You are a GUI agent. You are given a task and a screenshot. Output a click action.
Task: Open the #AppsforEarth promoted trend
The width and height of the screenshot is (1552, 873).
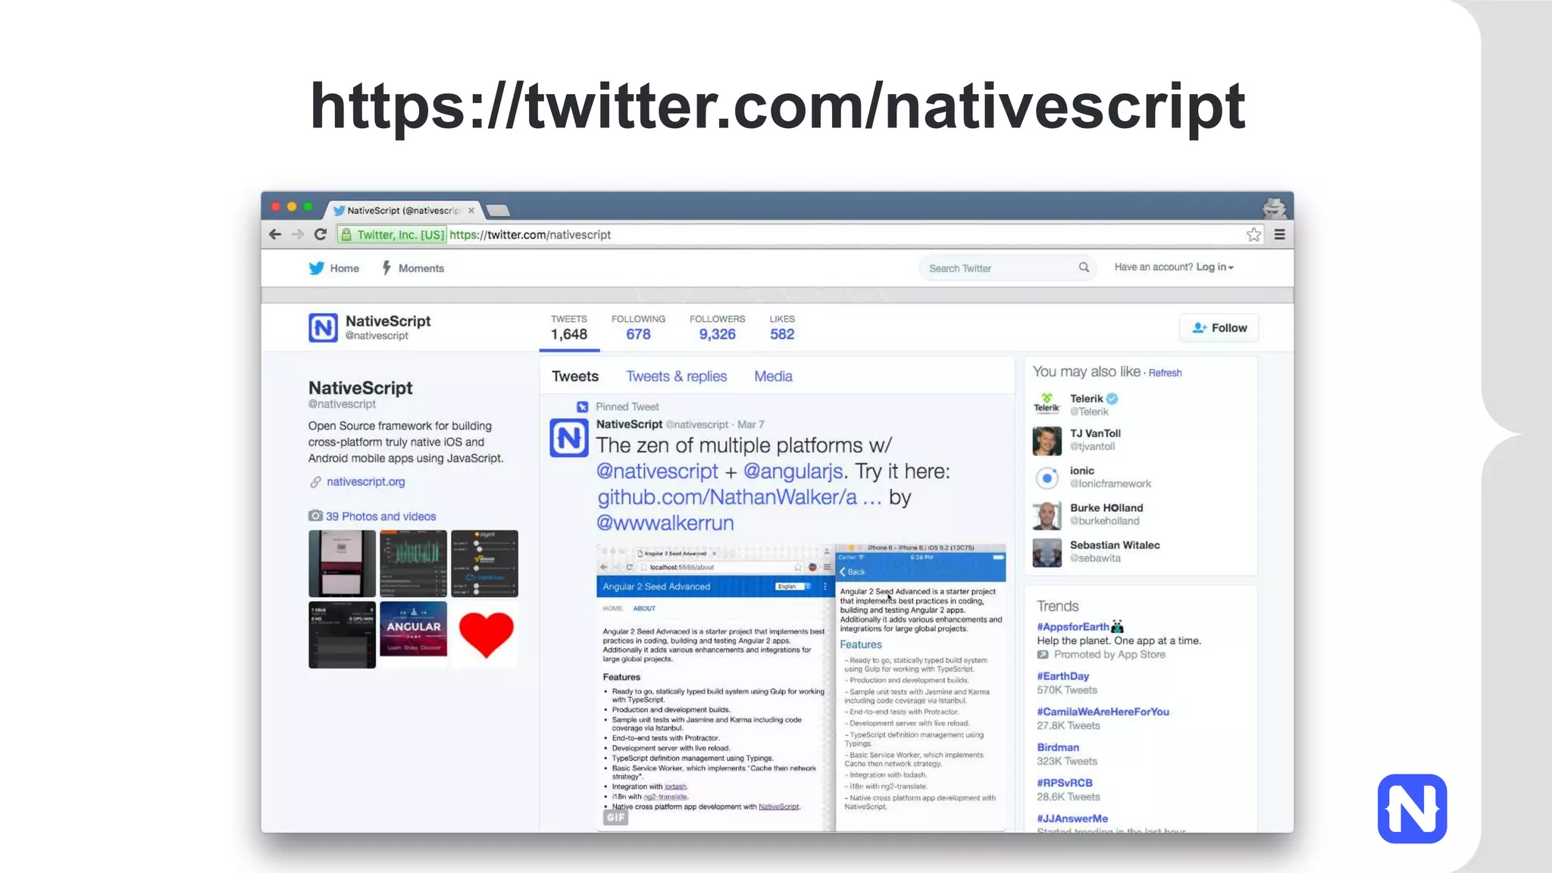pos(1072,627)
